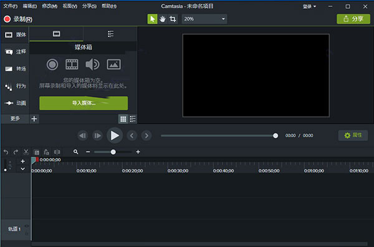Step to next frame
Screen dimensions: 374x247
pyautogui.click(x=98, y=135)
